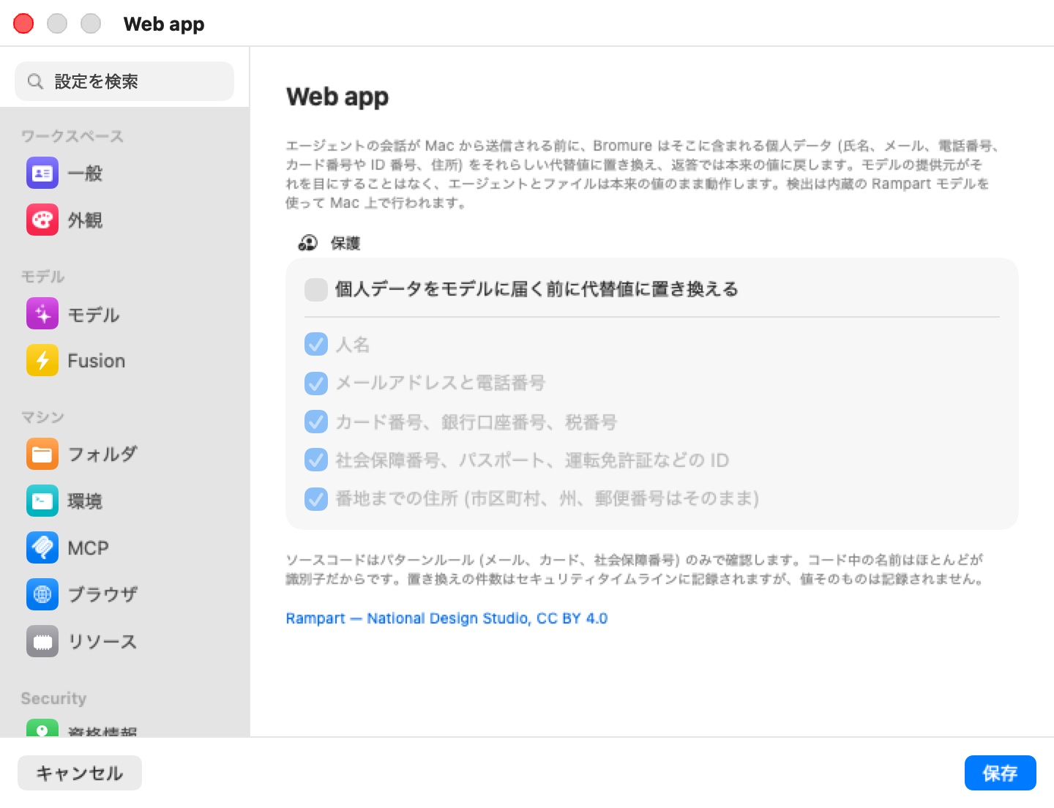Select the 環境 terminal icon

[42, 501]
